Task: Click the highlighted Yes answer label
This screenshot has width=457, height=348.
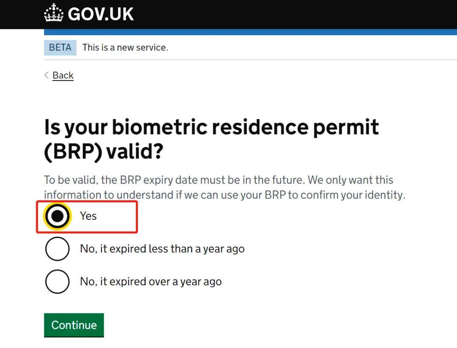Action: tap(88, 216)
